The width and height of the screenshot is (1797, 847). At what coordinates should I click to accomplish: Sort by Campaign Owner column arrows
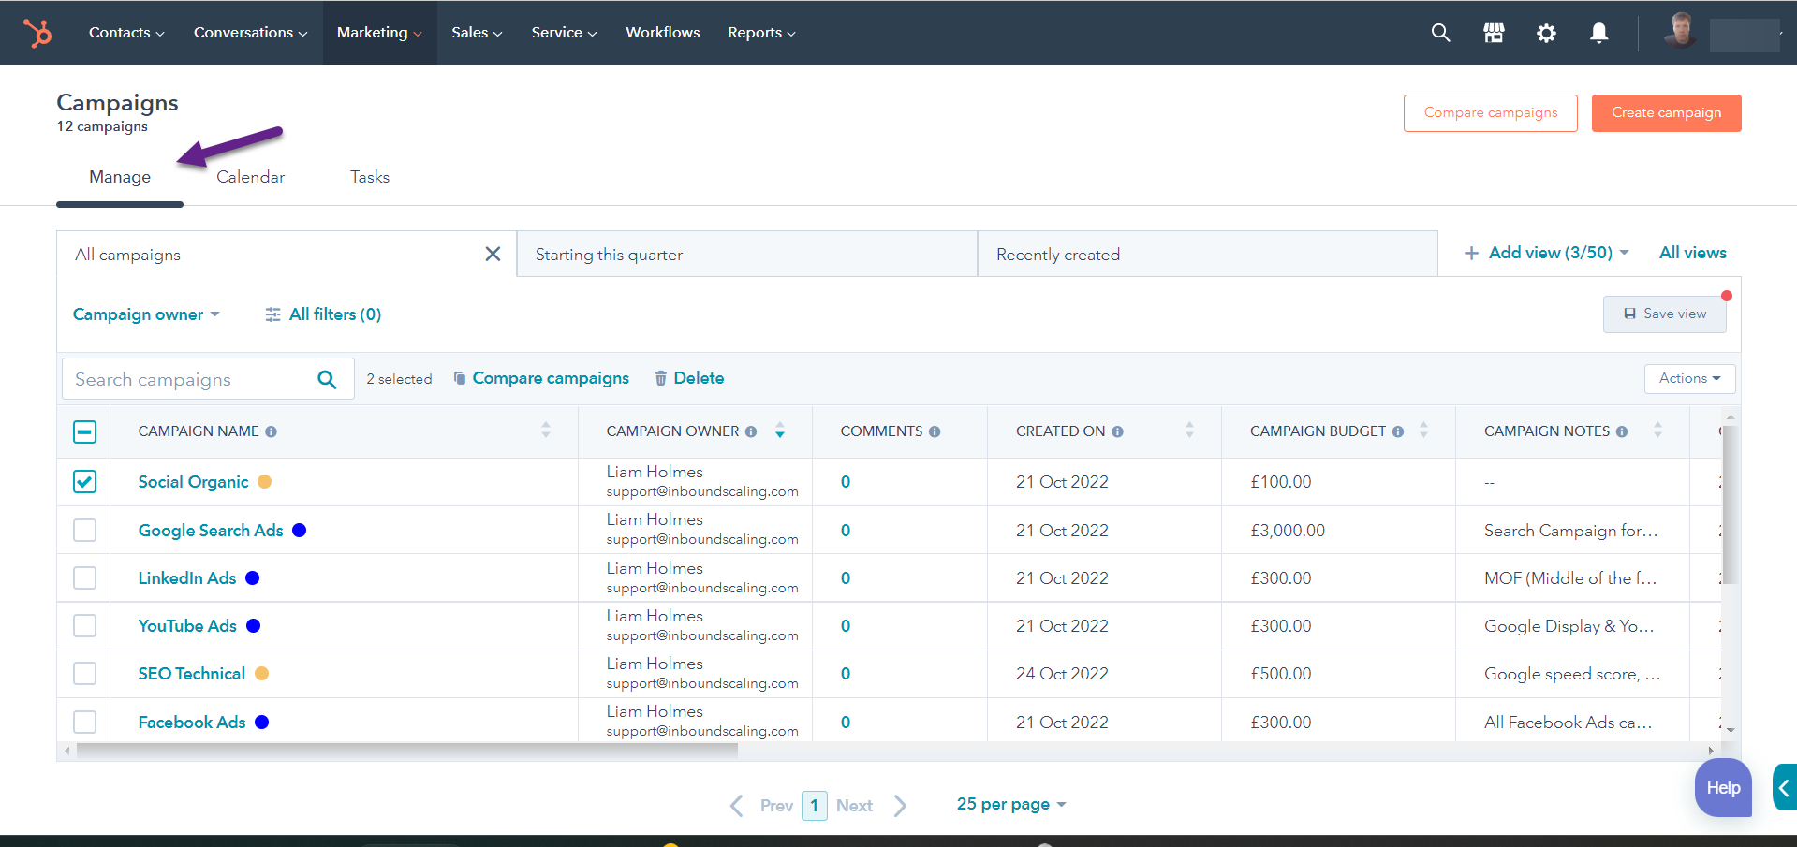(x=780, y=431)
